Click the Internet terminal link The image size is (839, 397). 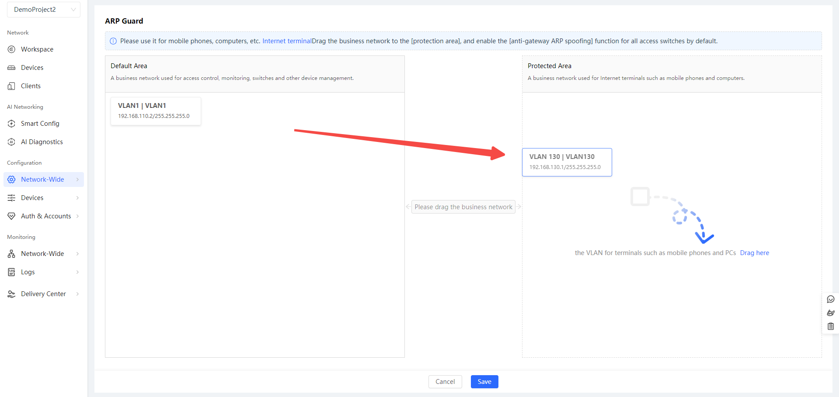point(287,41)
